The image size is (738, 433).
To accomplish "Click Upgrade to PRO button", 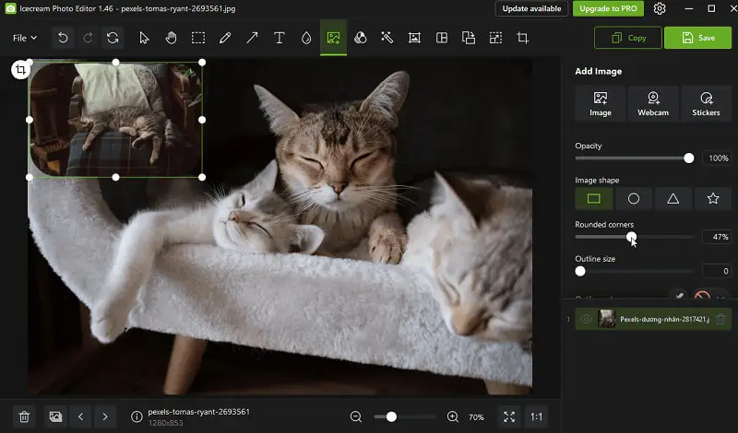I will point(608,8).
